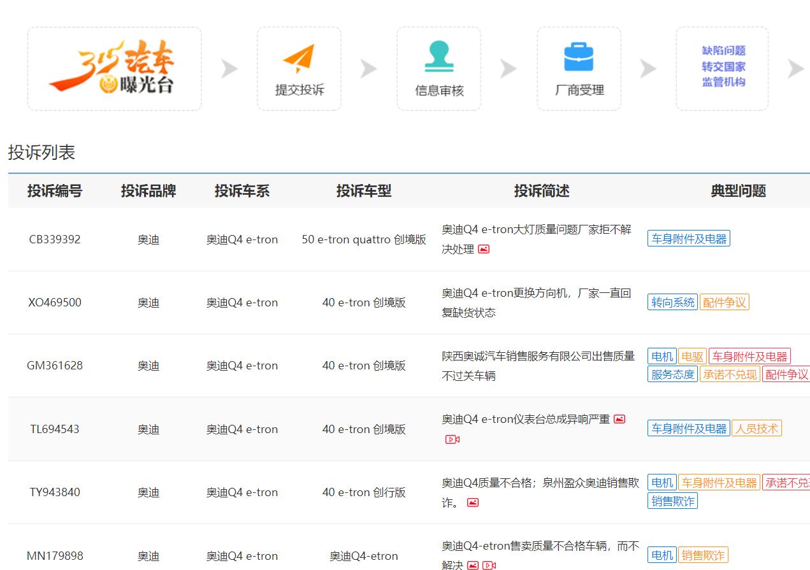Open image icon in TY943840 complaint
Viewport: 810px width, 570px height.
pos(473,502)
